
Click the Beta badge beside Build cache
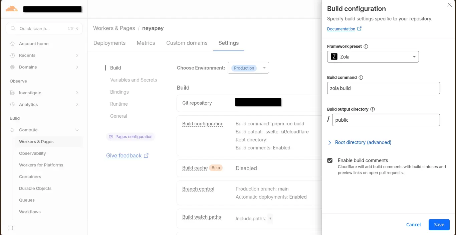tap(216, 168)
